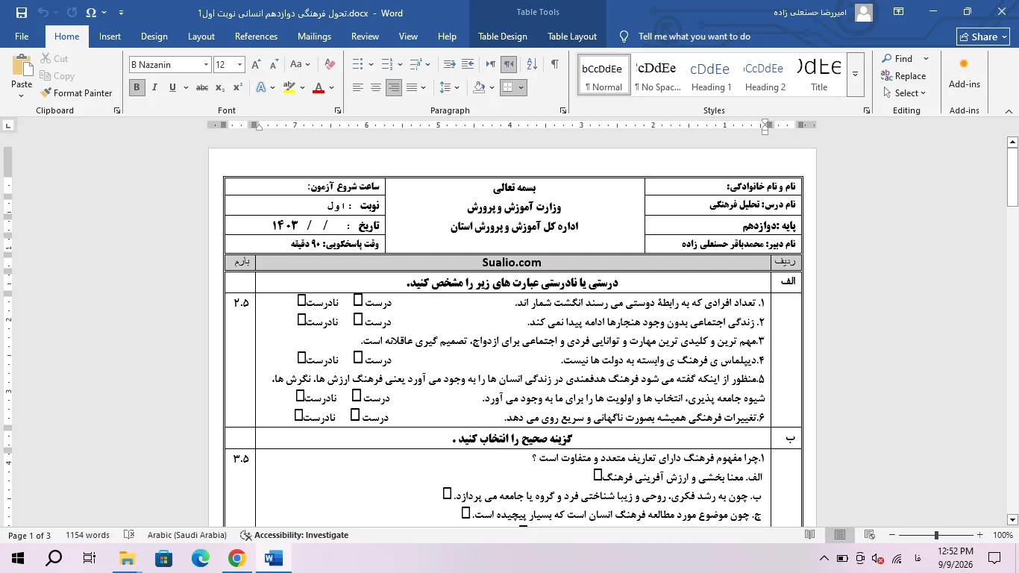Image resolution: width=1019 pixels, height=573 pixels.
Task: Open spelling and proofing check icon in status bar
Action: (129, 535)
